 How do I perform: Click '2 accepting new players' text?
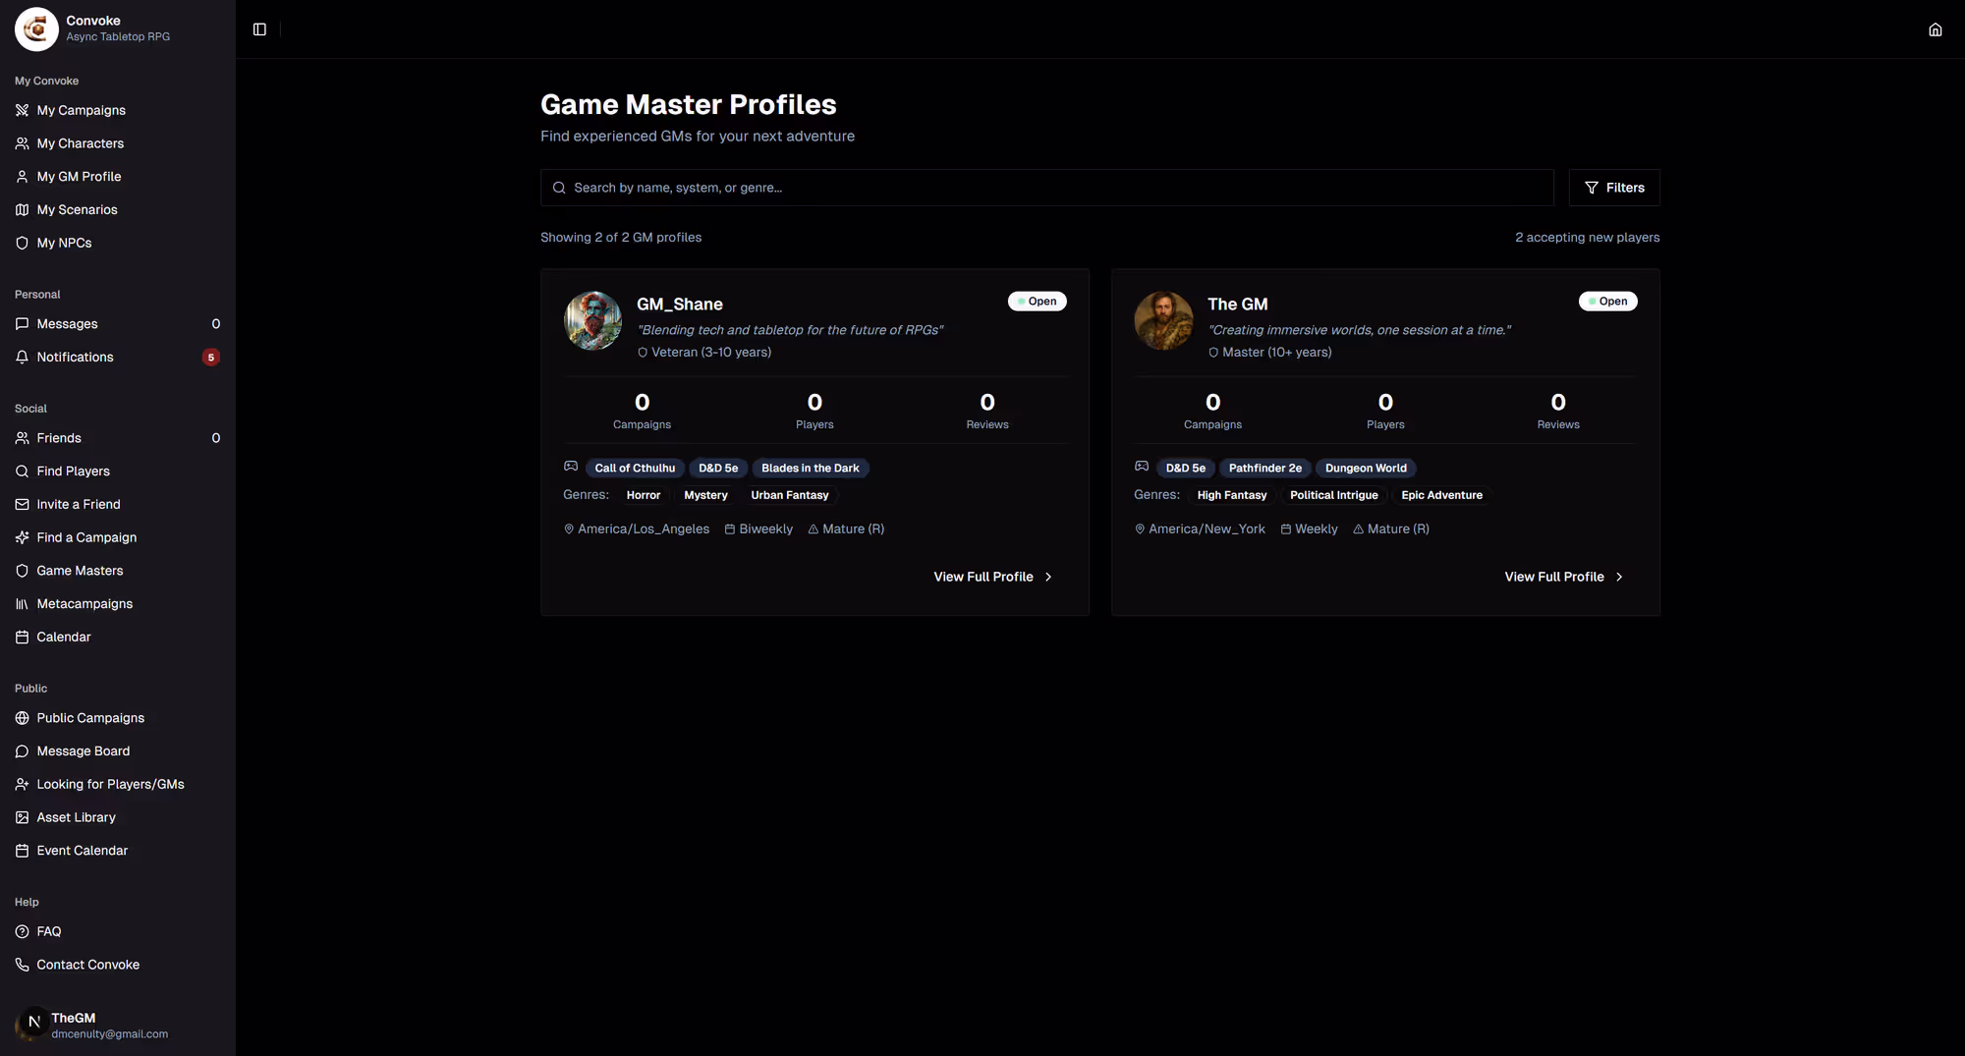(1588, 238)
